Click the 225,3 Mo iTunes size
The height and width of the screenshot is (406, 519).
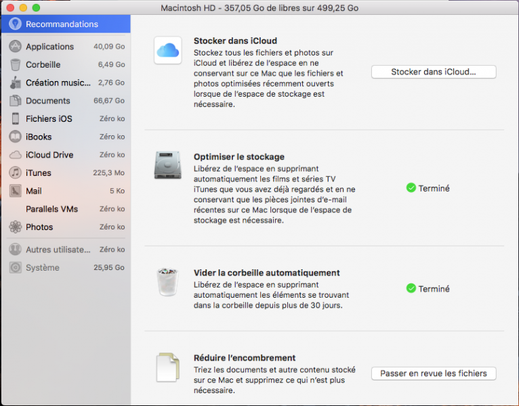tap(108, 173)
